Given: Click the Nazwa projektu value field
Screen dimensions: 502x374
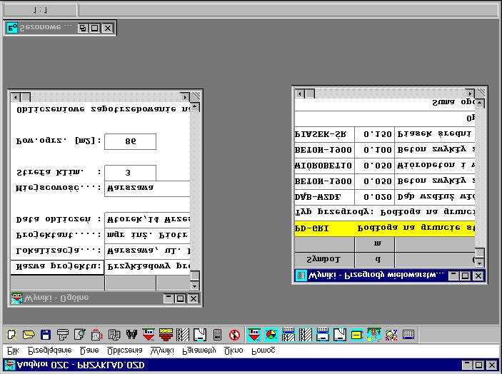Looking at the screenshot, I should pos(147,267).
